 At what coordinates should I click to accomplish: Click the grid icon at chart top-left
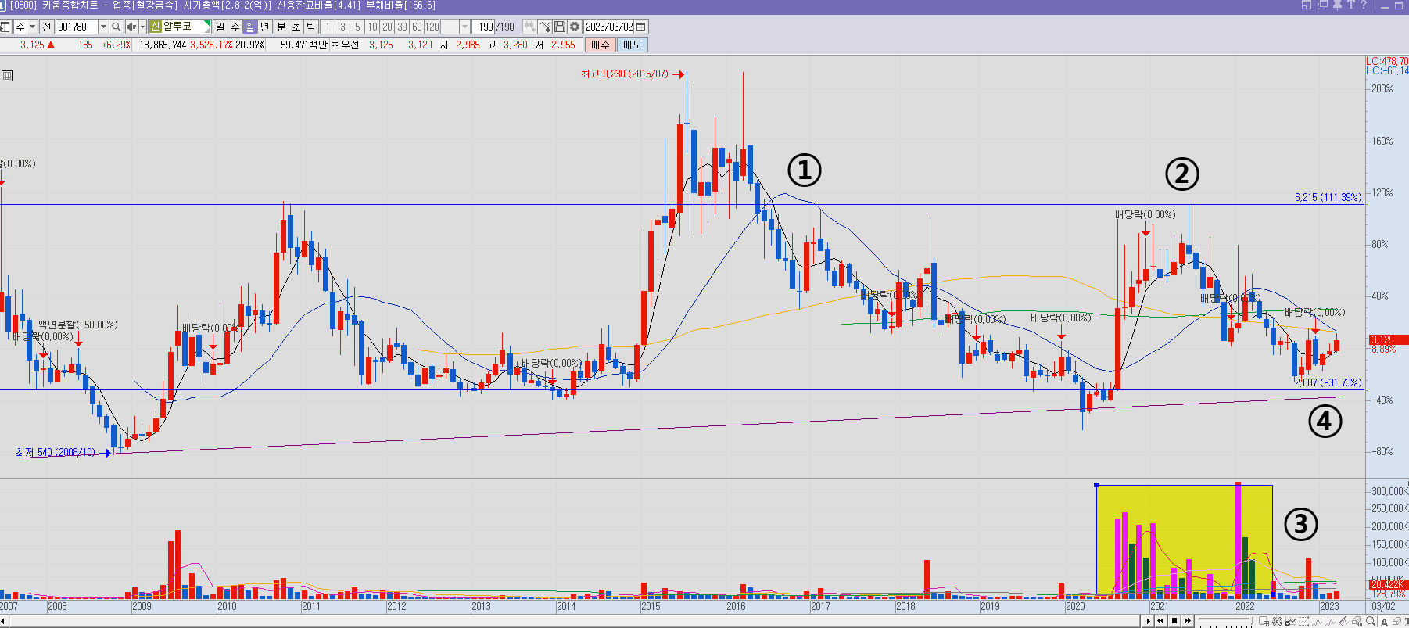pos(7,76)
